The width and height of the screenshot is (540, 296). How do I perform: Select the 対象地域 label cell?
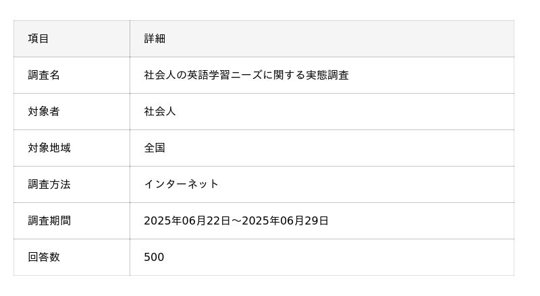tap(72, 148)
